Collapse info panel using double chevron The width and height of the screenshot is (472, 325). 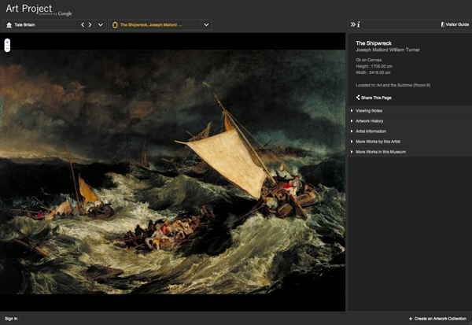pyautogui.click(x=352, y=24)
